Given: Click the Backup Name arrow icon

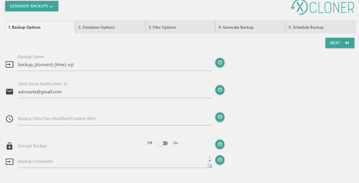Looking at the screenshot, I should click(x=9, y=65).
